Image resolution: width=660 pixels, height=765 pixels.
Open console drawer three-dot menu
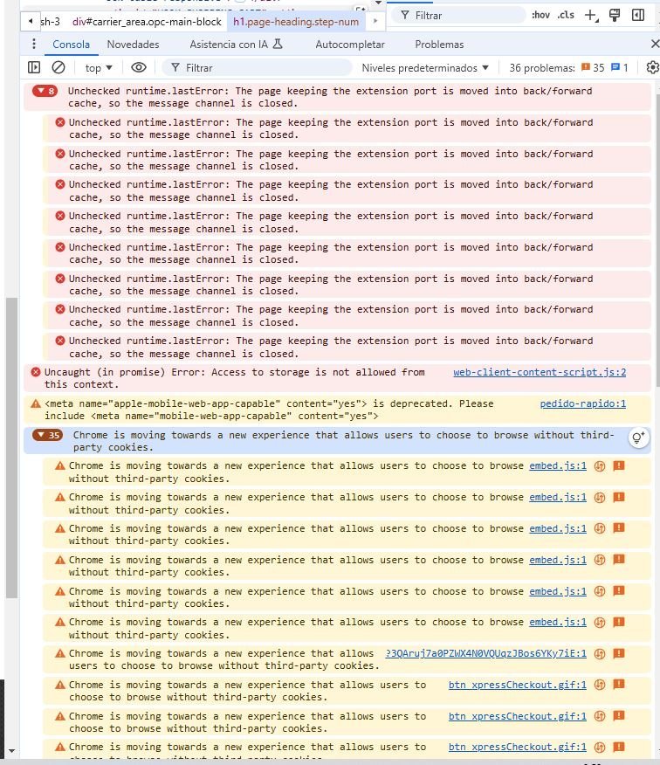[34, 44]
